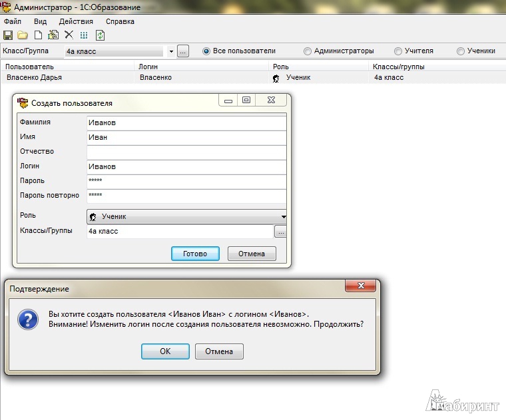Delete using the X toolbar icon

pyautogui.click(x=69, y=35)
